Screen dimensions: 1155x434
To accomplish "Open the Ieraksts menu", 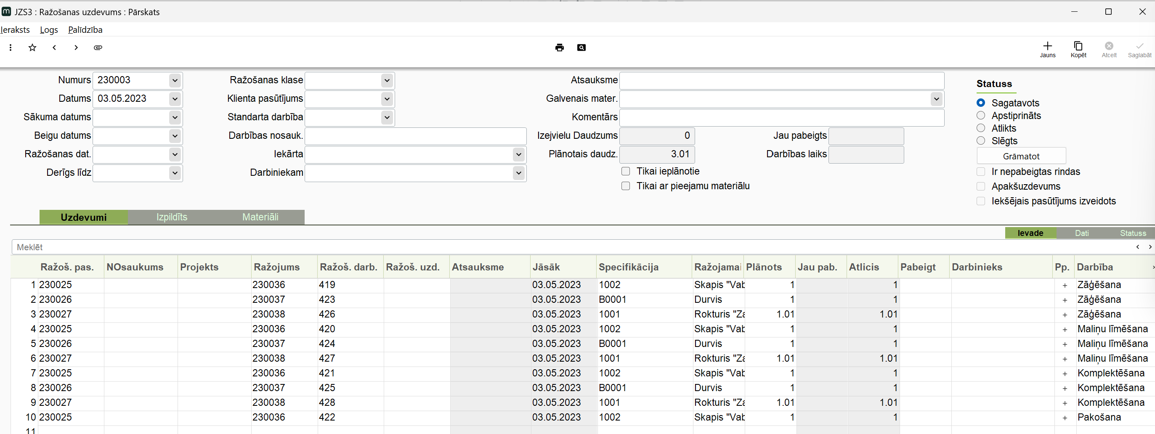I will (x=15, y=30).
